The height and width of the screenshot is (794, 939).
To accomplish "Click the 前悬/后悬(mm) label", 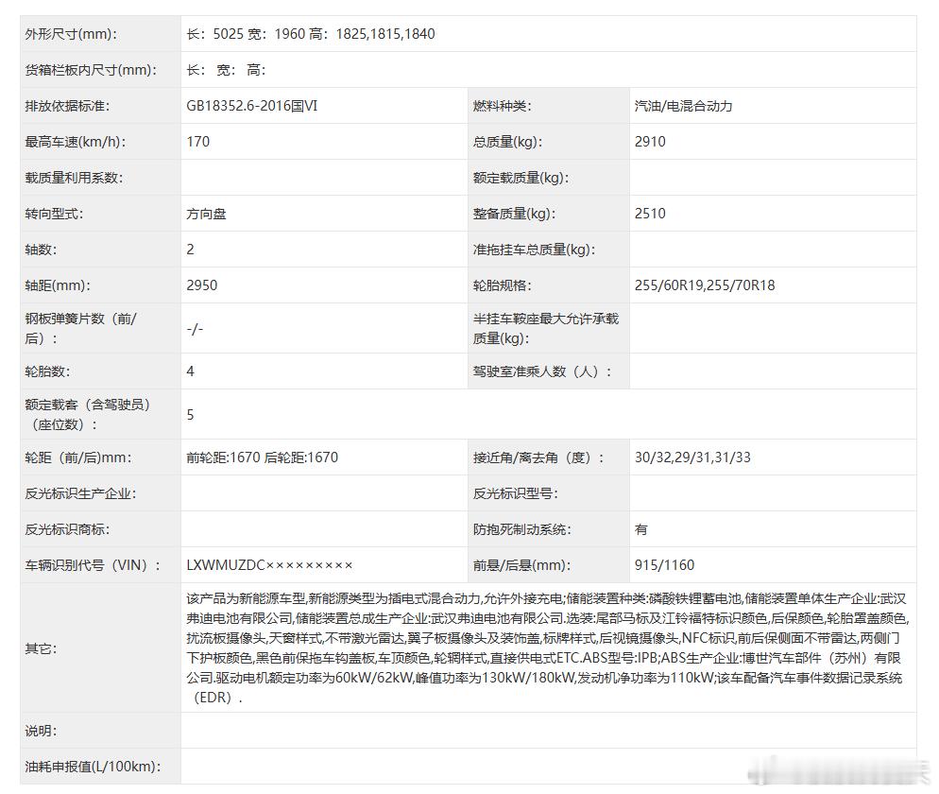I will click(x=521, y=565).
